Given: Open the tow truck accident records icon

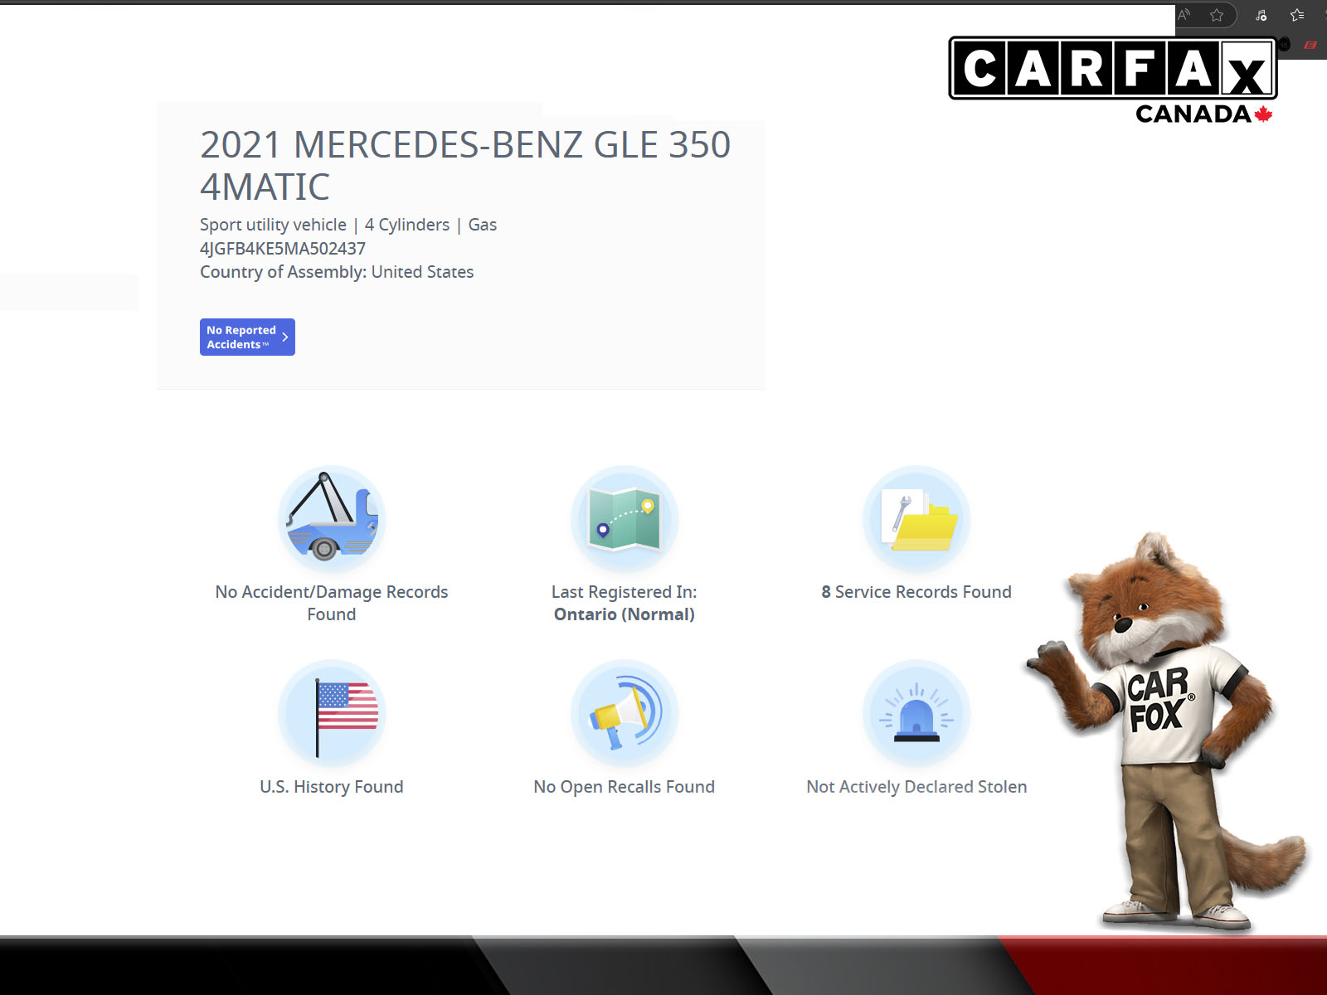Looking at the screenshot, I should (x=332, y=519).
